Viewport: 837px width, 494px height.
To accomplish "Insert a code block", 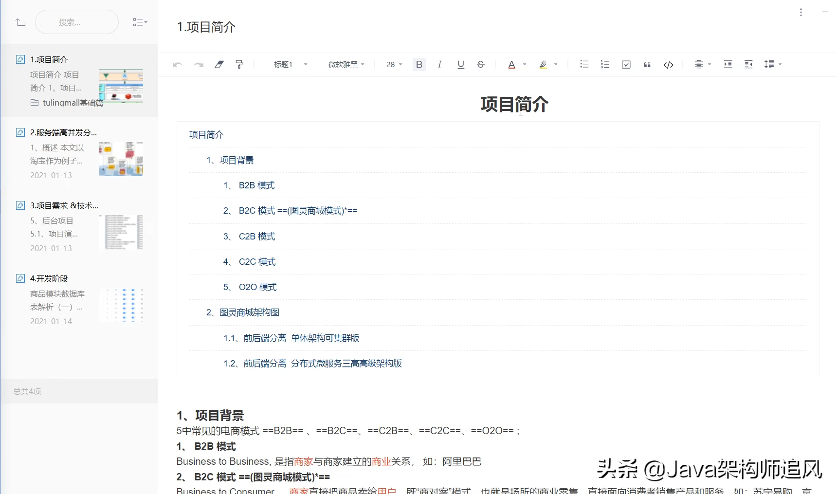I will click(x=669, y=64).
